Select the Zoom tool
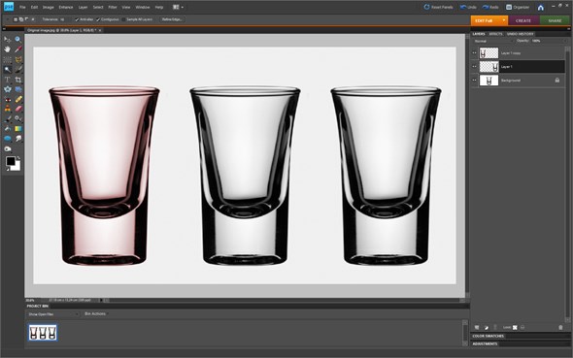 tap(17, 39)
